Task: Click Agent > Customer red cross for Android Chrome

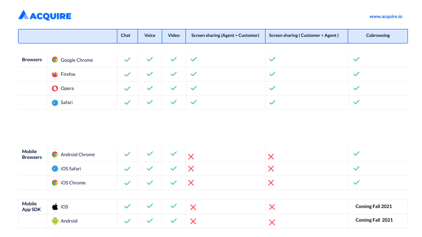Action: tap(191, 157)
